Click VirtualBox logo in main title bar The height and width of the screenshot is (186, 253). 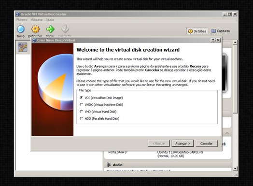pos(17,14)
